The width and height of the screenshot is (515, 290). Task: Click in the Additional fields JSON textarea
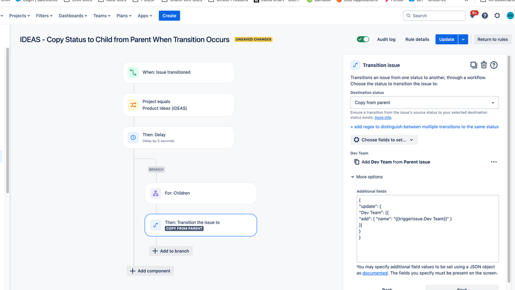[428, 229]
